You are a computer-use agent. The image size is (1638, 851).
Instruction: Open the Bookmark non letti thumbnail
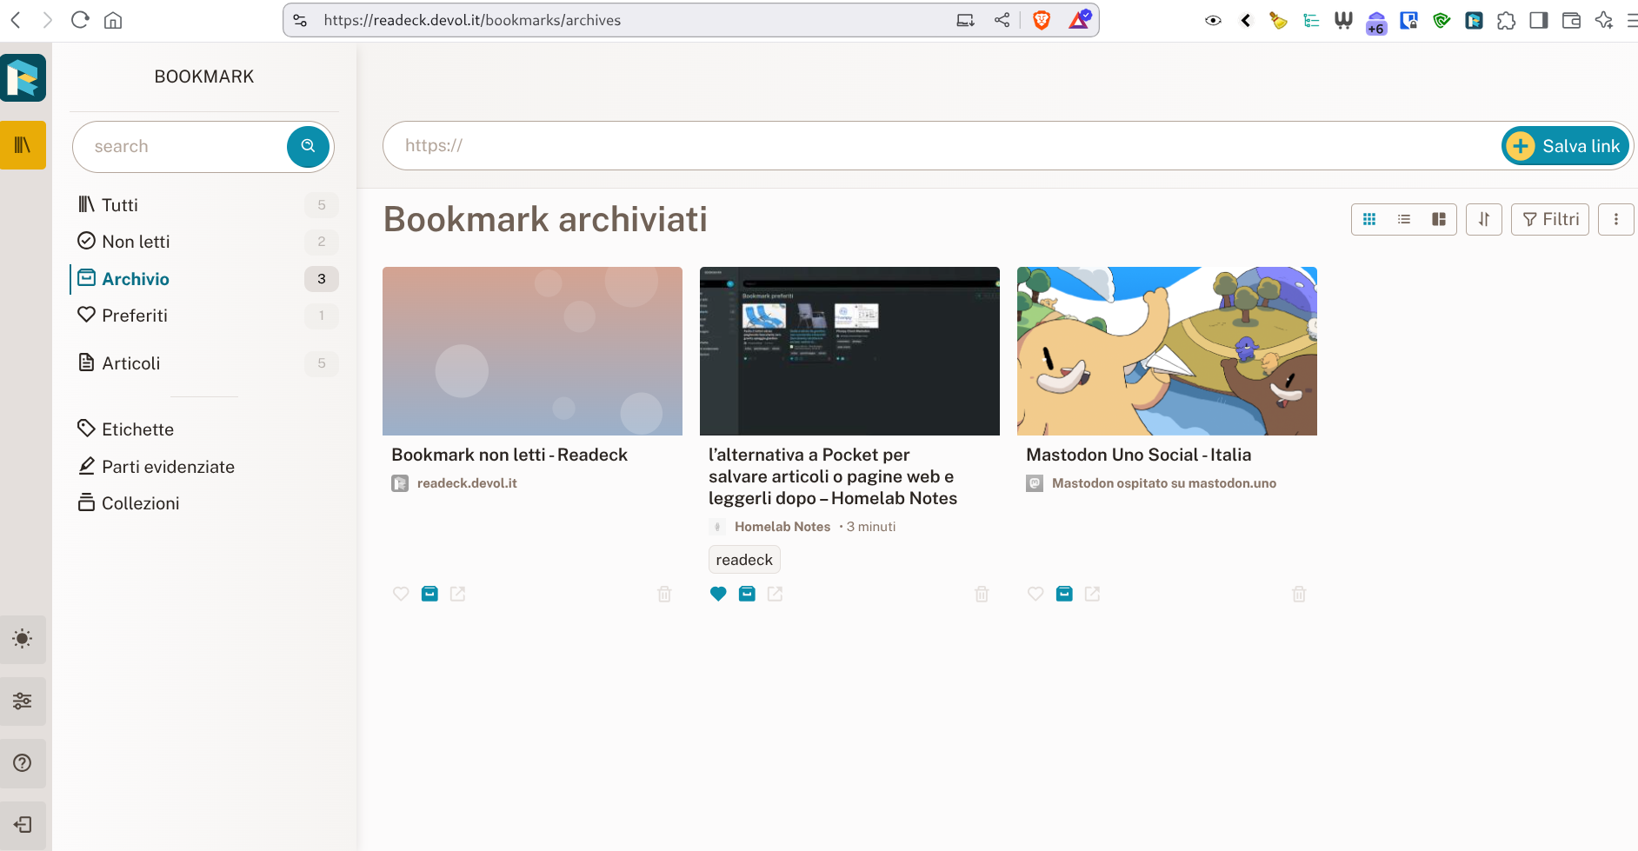tap(532, 351)
